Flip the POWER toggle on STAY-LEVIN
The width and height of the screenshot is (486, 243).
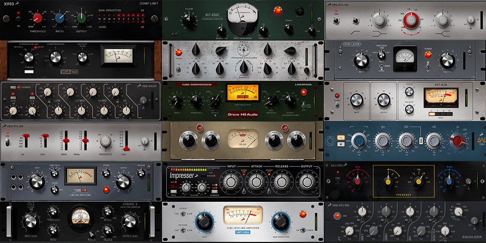click(x=429, y=65)
